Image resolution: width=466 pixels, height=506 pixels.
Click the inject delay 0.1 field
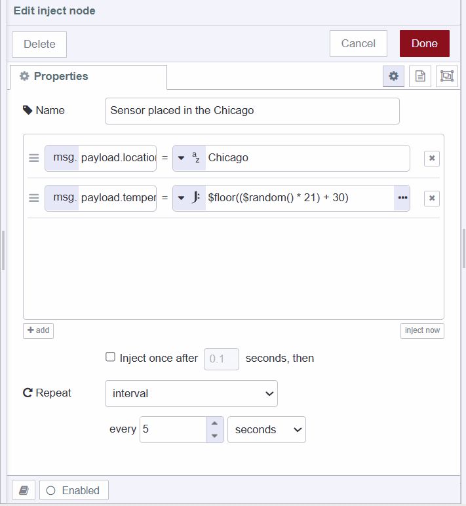click(222, 359)
